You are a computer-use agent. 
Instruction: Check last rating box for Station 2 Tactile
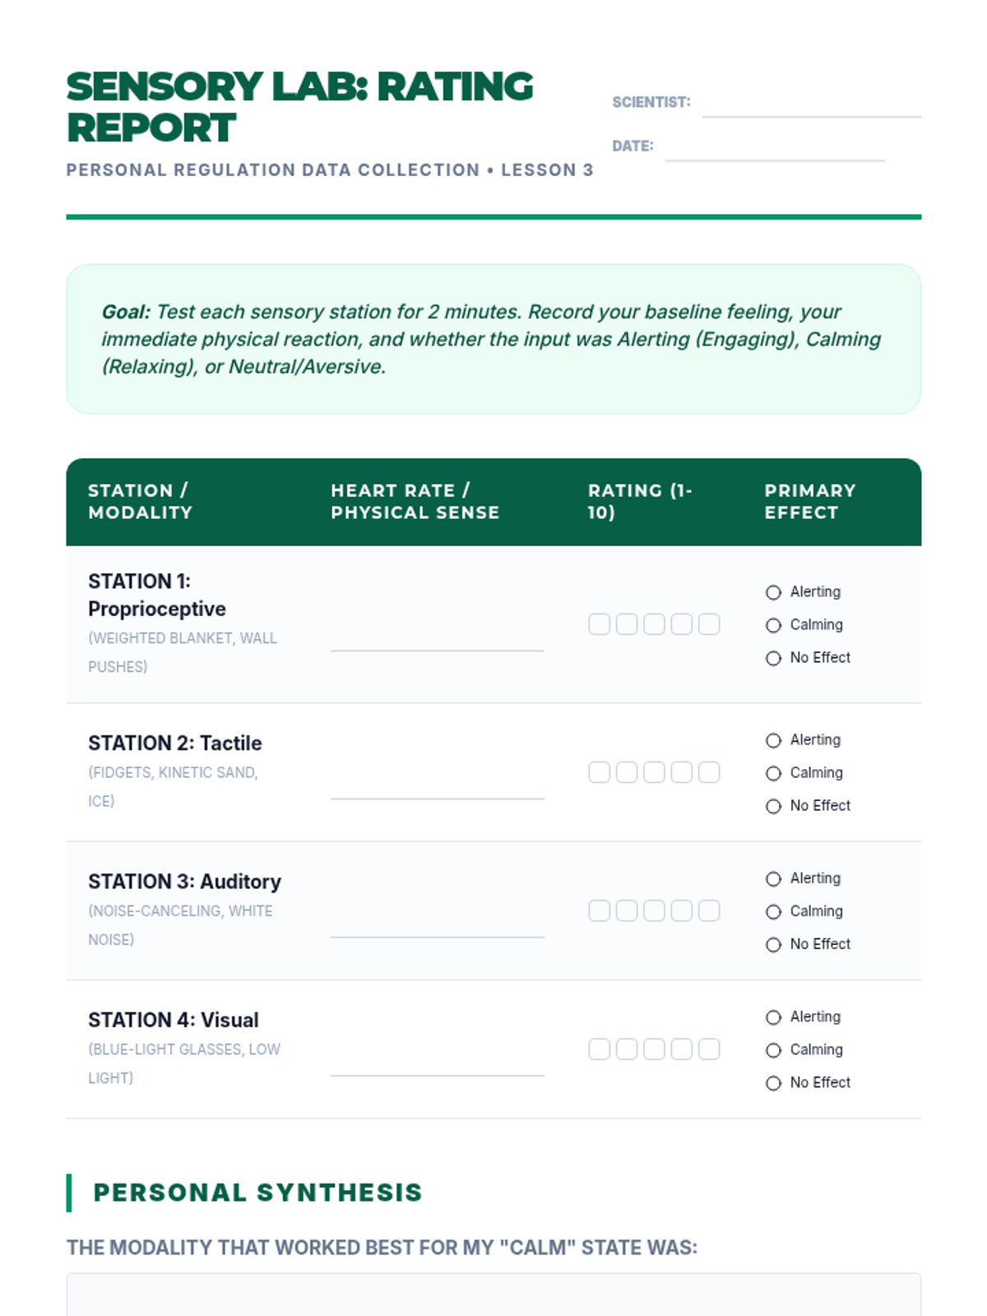pos(709,772)
